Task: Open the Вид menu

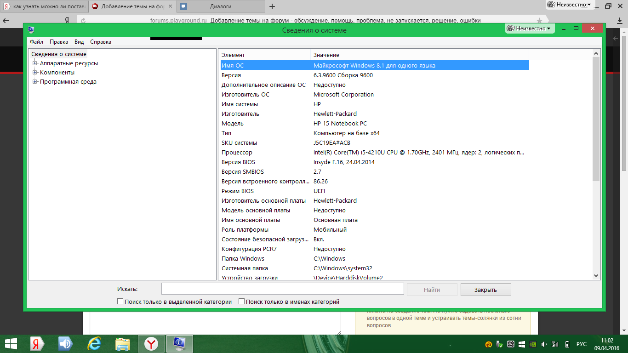Action: pyautogui.click(x=79, y=42)
